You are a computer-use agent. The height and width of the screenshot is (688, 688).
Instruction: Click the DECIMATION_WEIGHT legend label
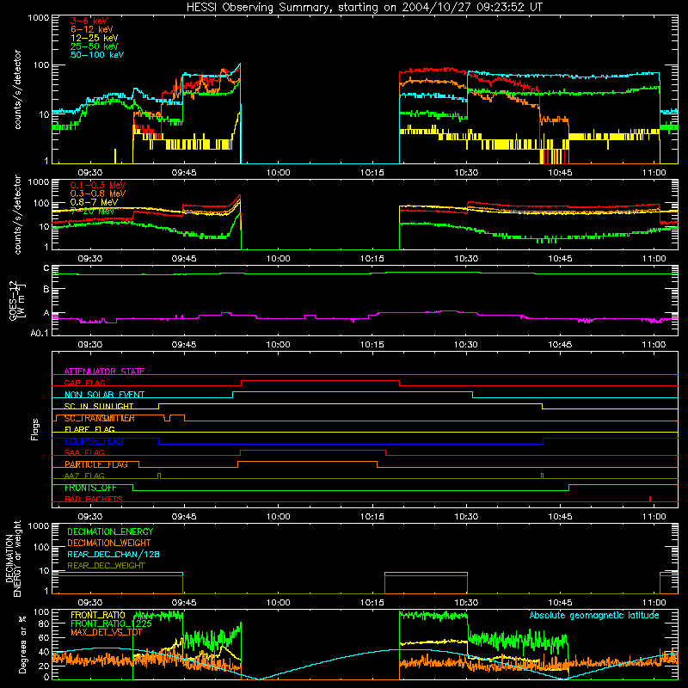point(109,543)
